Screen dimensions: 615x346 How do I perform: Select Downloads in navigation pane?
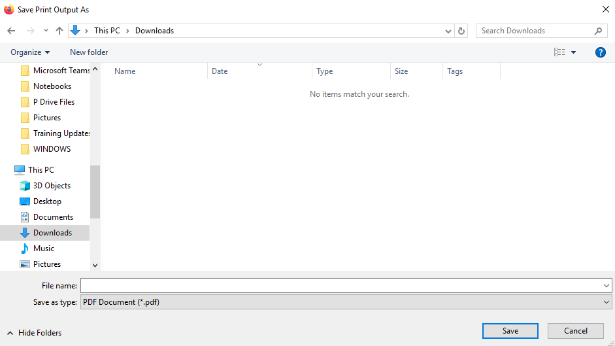[46, 232]
